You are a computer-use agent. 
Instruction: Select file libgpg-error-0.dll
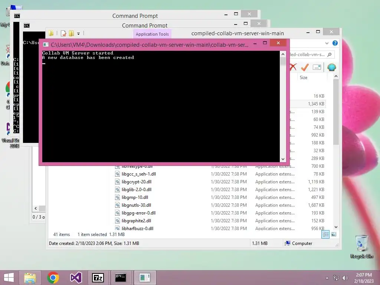138,213
